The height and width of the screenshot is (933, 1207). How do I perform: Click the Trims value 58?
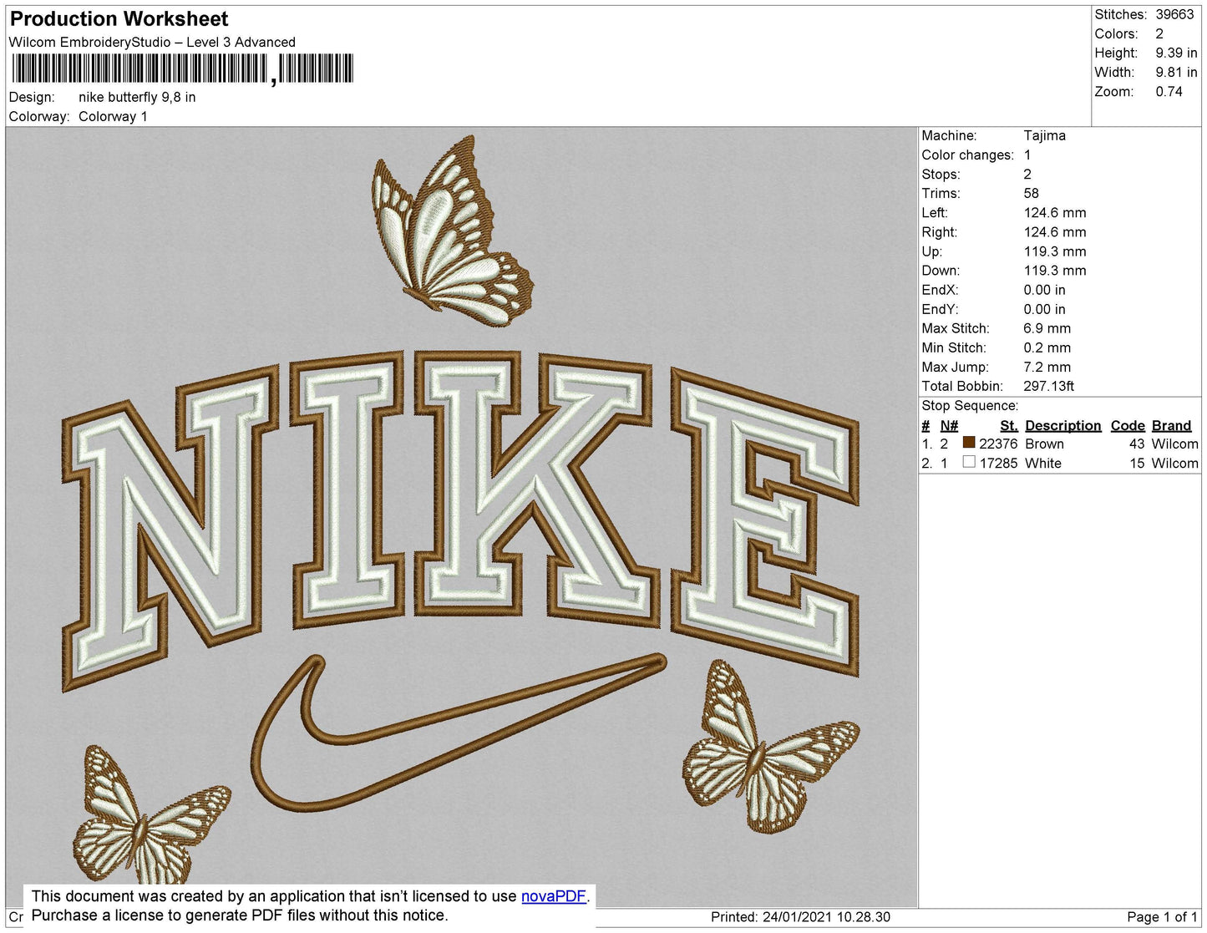coord(1031,193)
